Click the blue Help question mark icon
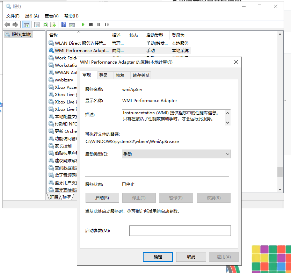Viewport: 291px width, 273px height. coord(64,24)
